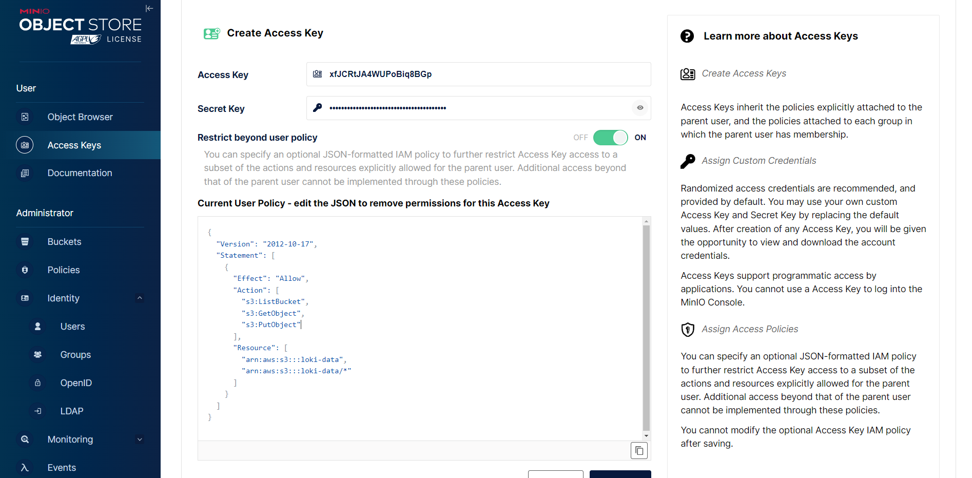Click the Events lambda icon

25,468
